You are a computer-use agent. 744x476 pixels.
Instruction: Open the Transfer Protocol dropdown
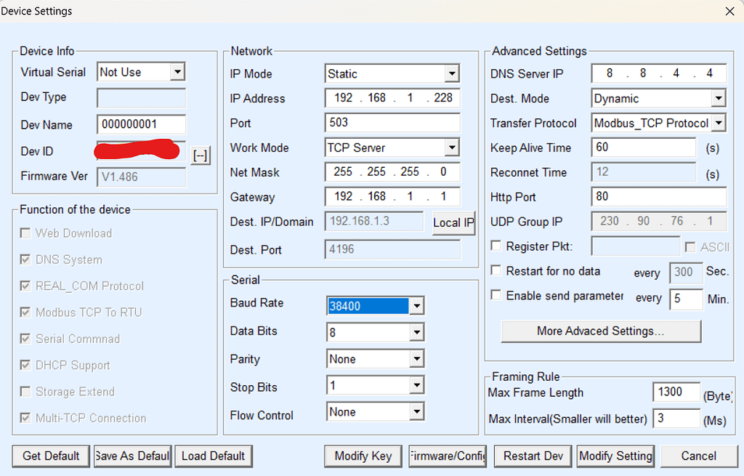[718, 123]
